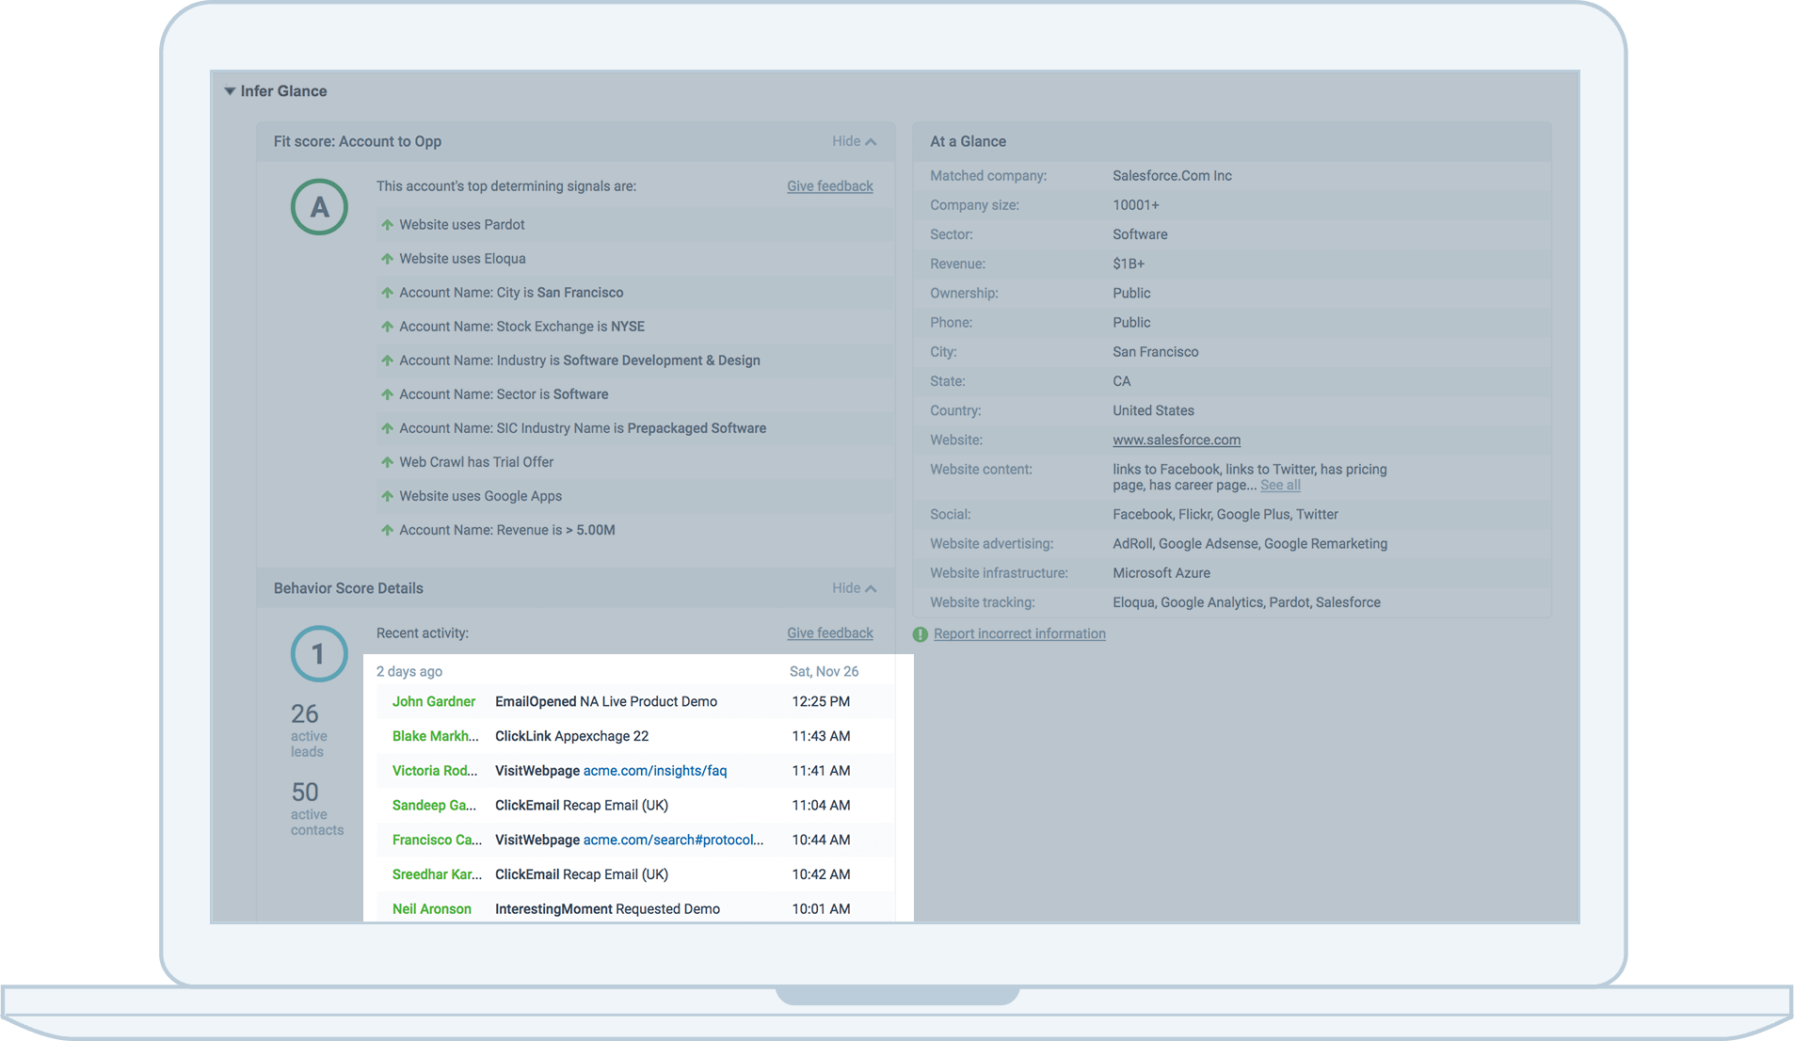Click the arrow beside Revenue is > 5.00M

387,530
